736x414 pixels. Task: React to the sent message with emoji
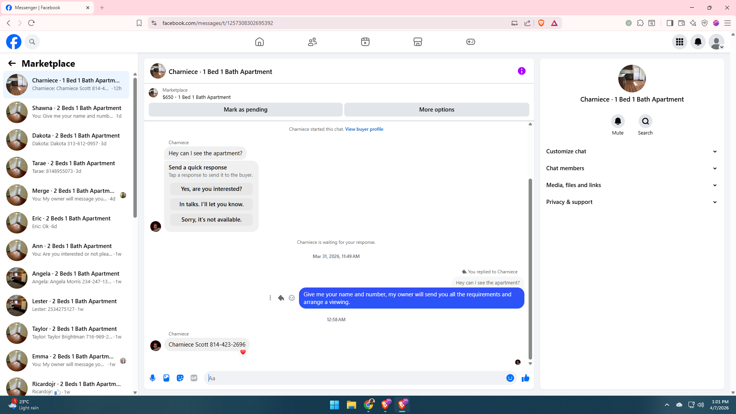point(292,298)
